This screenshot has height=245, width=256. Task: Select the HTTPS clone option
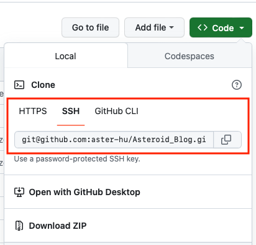33,111
